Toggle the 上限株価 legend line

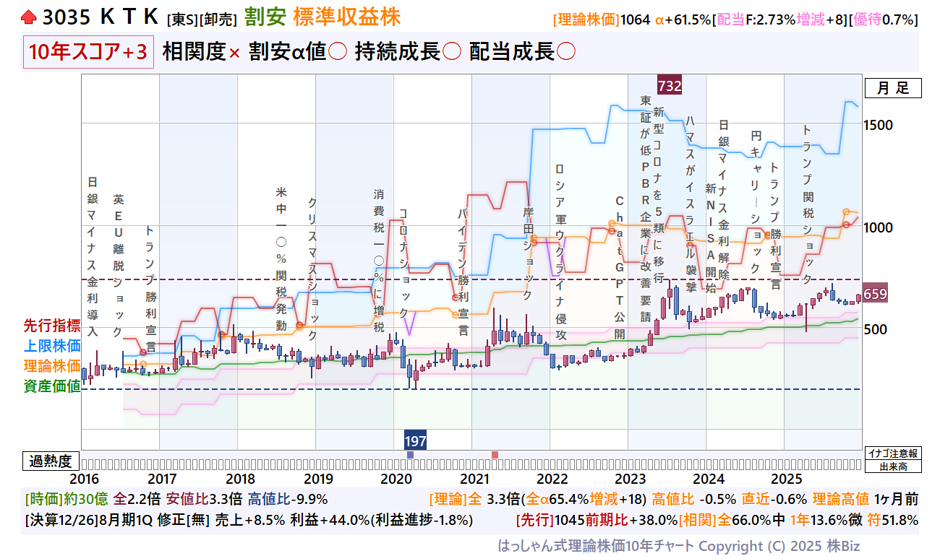coord(52,346)
